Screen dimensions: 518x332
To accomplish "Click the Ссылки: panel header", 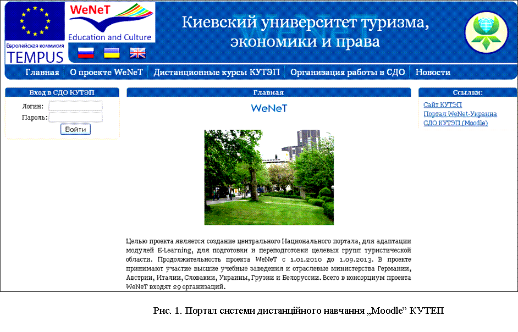I will pyautogui.click(x=467, y=92).
